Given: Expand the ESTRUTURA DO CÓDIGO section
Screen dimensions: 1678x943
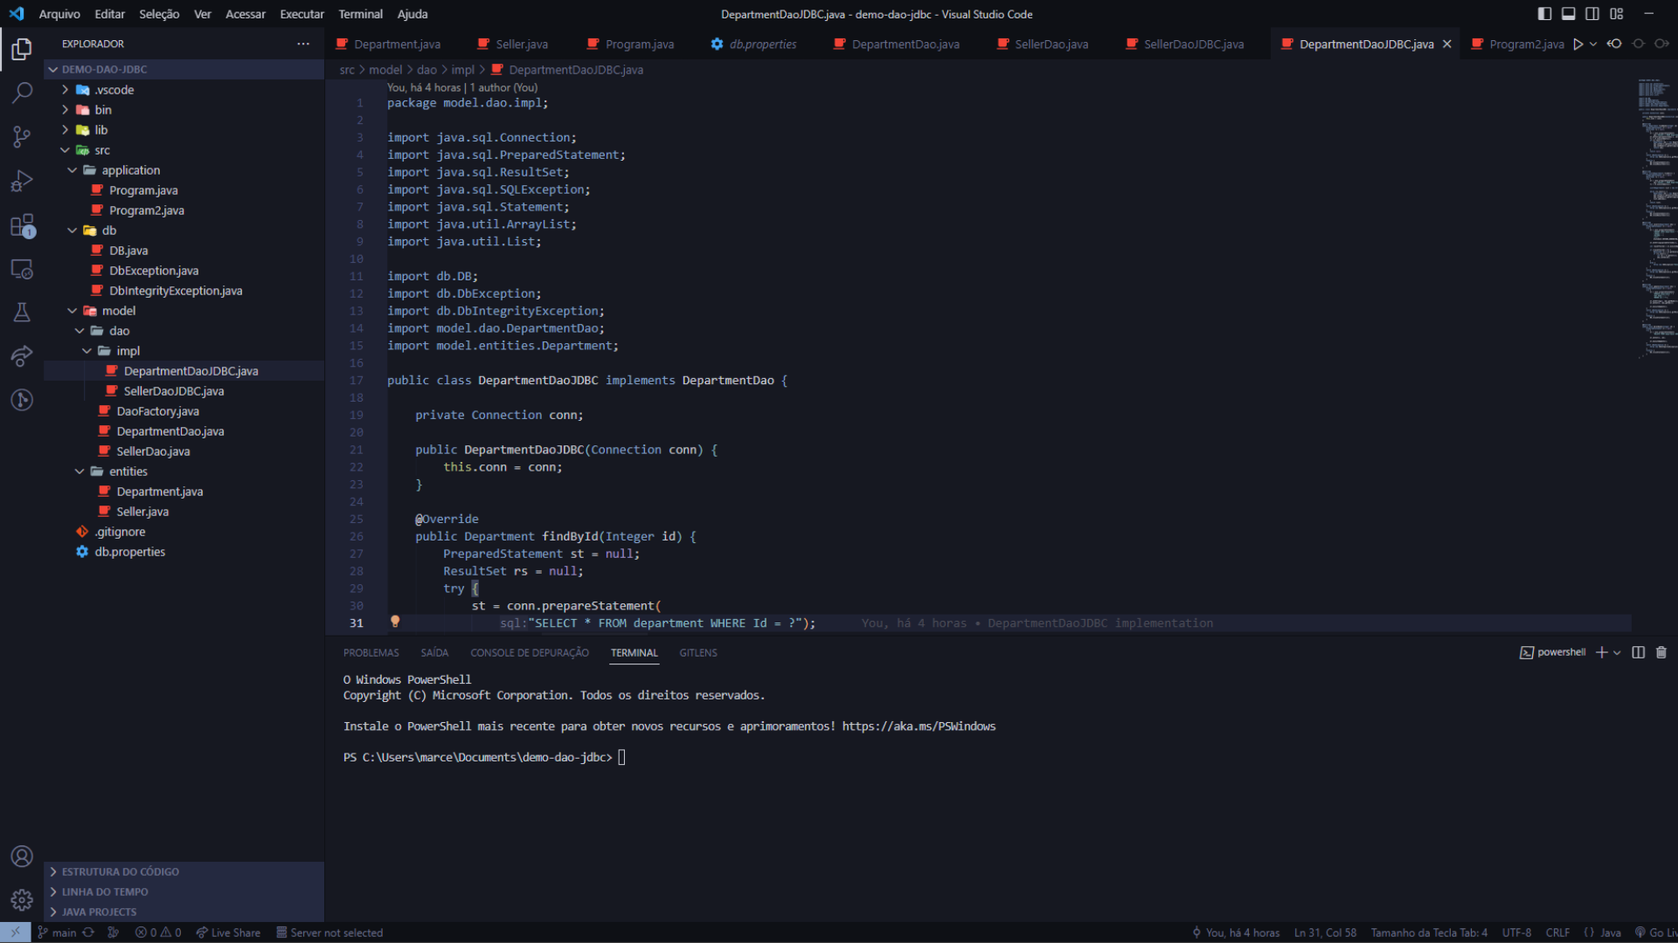Looking at the screenshot, I should [x=121, y=871].
